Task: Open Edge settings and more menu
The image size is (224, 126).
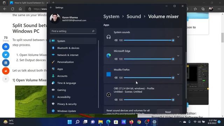Action: [x=219, y=9]
